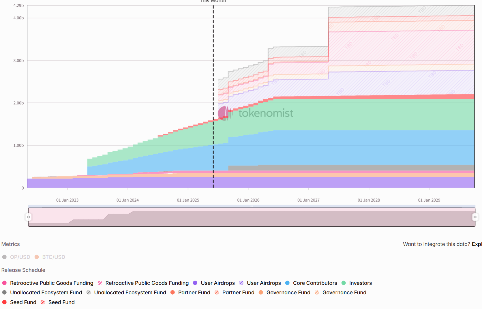The width and height of the screenshot is (482, 309).
Task: Click solid Partner Fund legend dot
Action: point(172,292)
